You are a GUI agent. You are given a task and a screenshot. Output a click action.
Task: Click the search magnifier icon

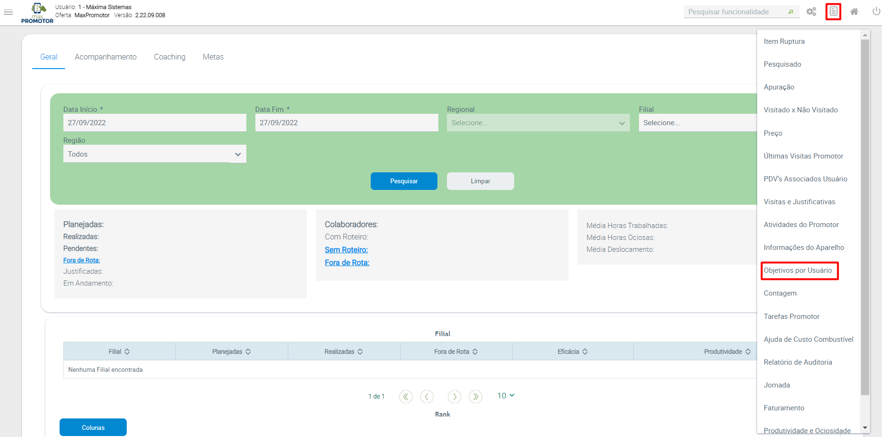791,12
